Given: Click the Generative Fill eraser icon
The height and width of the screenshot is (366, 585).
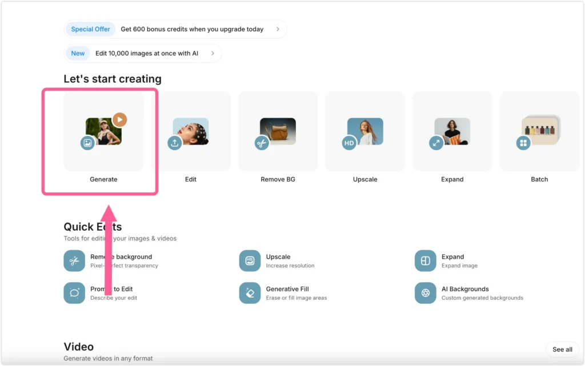Looking at the screenshot, I should coord(250,292).
